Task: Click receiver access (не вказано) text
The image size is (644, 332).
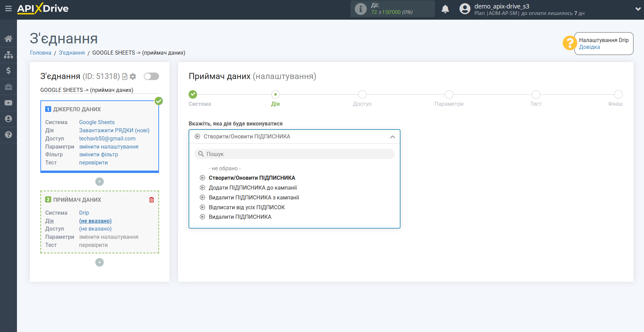Action: pos(95,229)
